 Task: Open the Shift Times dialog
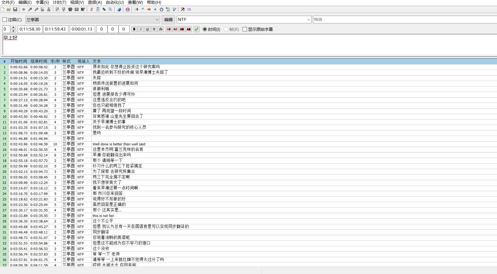click(x=136, y=9)
